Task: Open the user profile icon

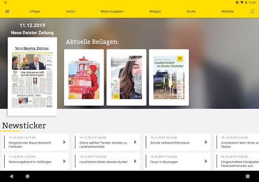Action: pyautogui.click(x=252, y=11)
